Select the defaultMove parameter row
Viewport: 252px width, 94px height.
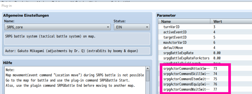[205, 48]
